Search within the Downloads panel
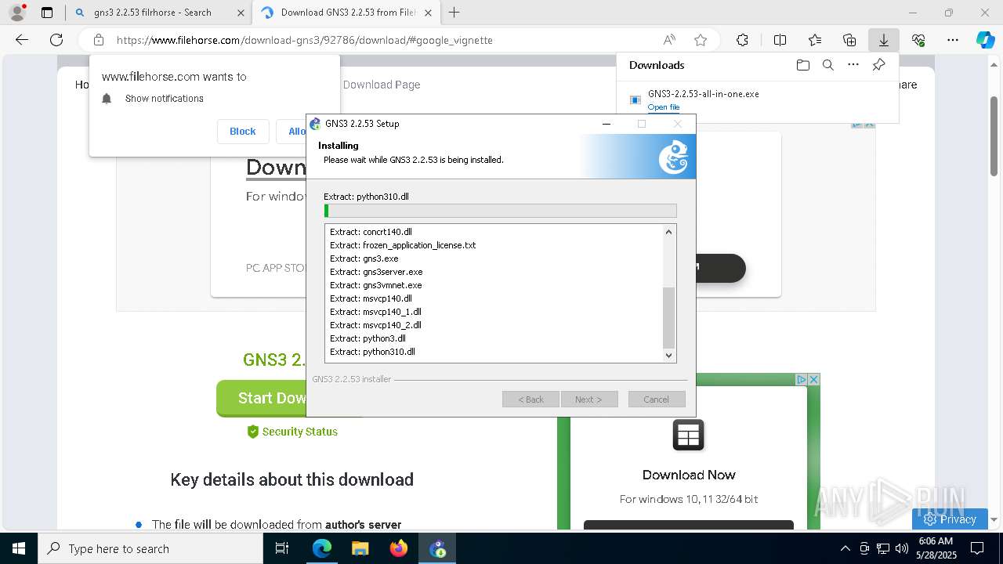The image size is (1003, 564). (x=828, y=65)
